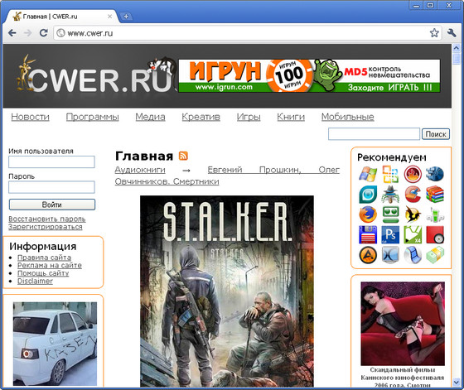Screen dimensions: 464x390
Task: Open the white car photo thumbnail
Action: (55, 344)
